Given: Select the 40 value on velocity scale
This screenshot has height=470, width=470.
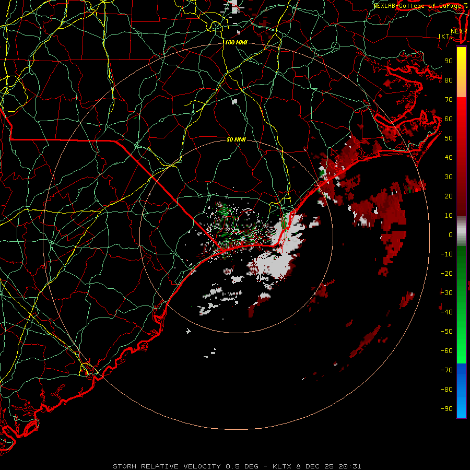Looking at the screenshot, I should click(449, 158).
